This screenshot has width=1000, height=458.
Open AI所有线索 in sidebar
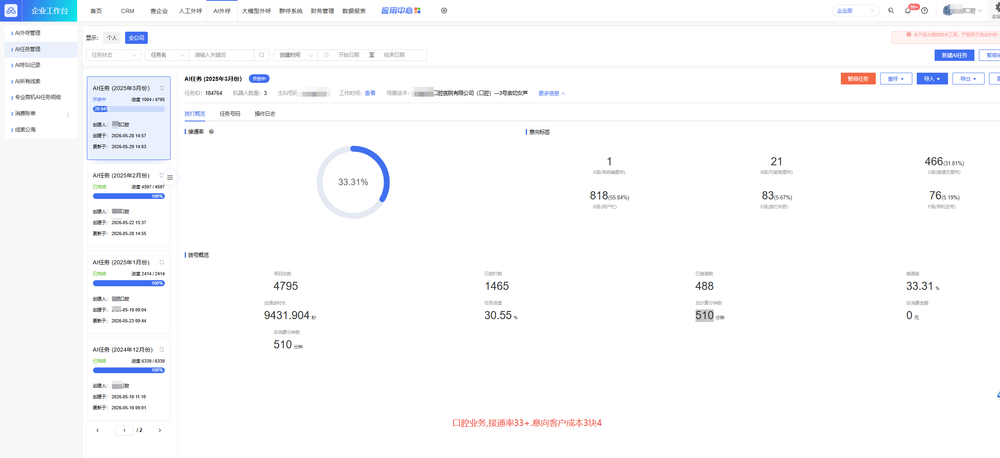click(x=41, y=82)
